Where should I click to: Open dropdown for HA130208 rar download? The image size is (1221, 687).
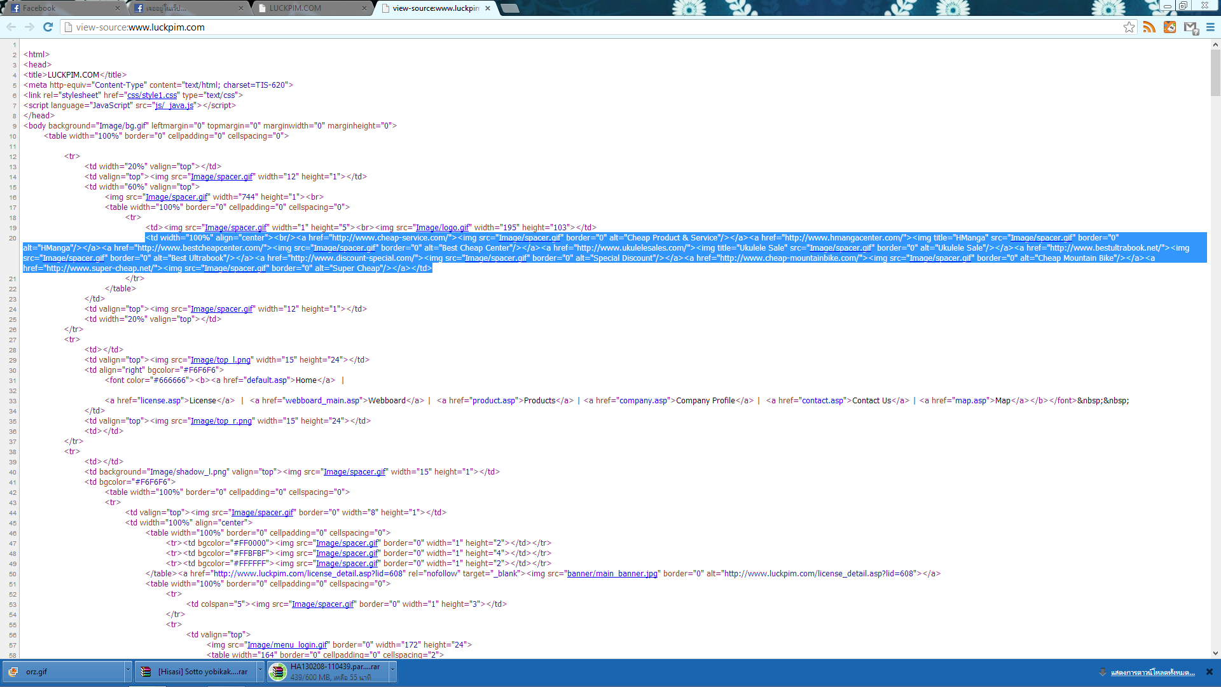[x=392, y=671]
